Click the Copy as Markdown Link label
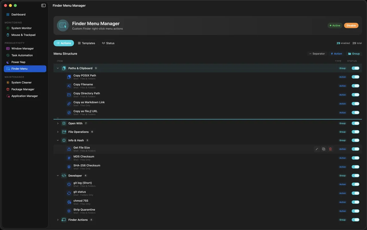367x230 pixels. [x=89, y=102]
